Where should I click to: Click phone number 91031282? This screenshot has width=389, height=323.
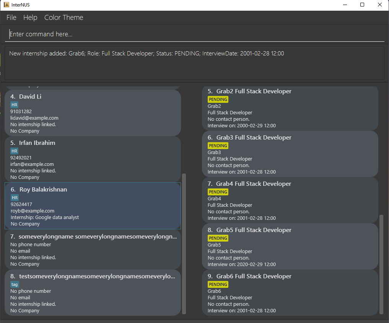(x=21, y=112)
